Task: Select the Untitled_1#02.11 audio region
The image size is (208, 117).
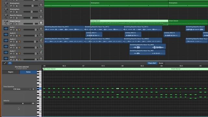Action: click(94, 34)
